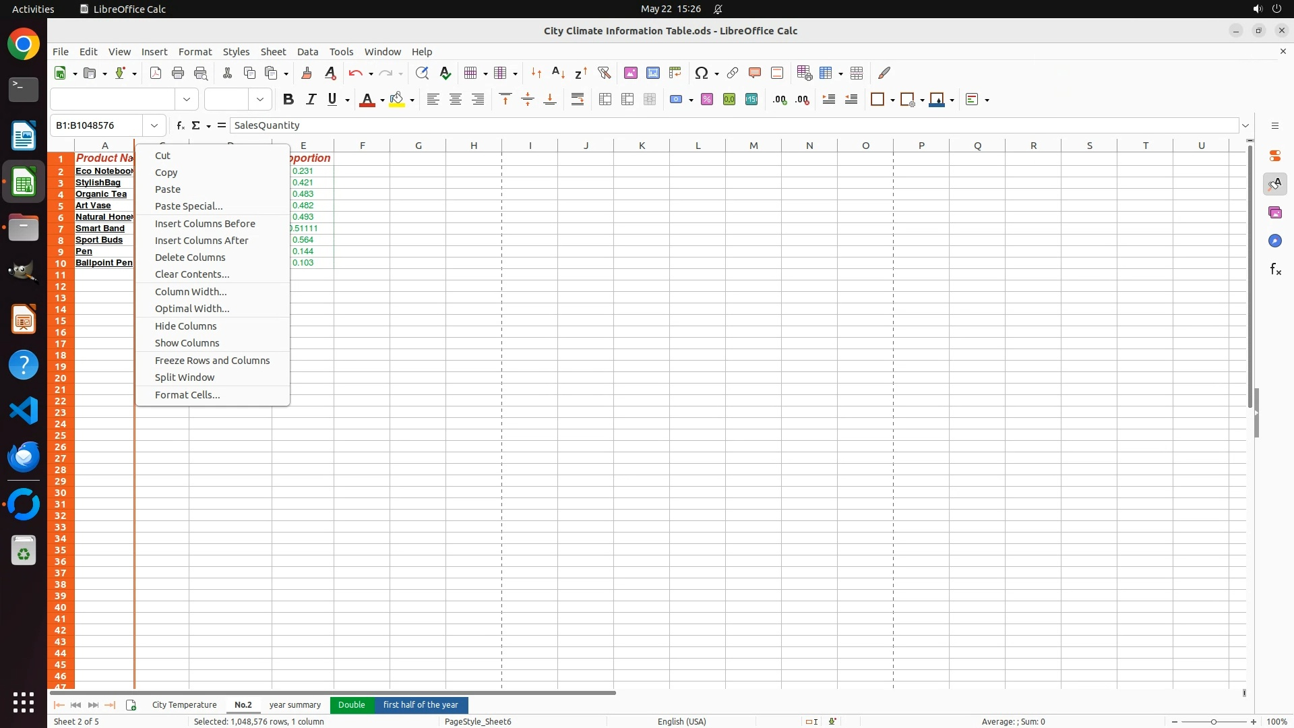Click the Sort Ascending toolbar icon

(x=558, y=73)
